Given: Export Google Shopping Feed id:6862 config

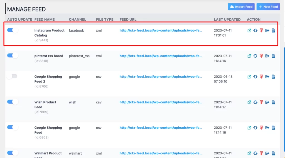Looking at the screenshot, I should pyautogui.click(x=267, y=128).
